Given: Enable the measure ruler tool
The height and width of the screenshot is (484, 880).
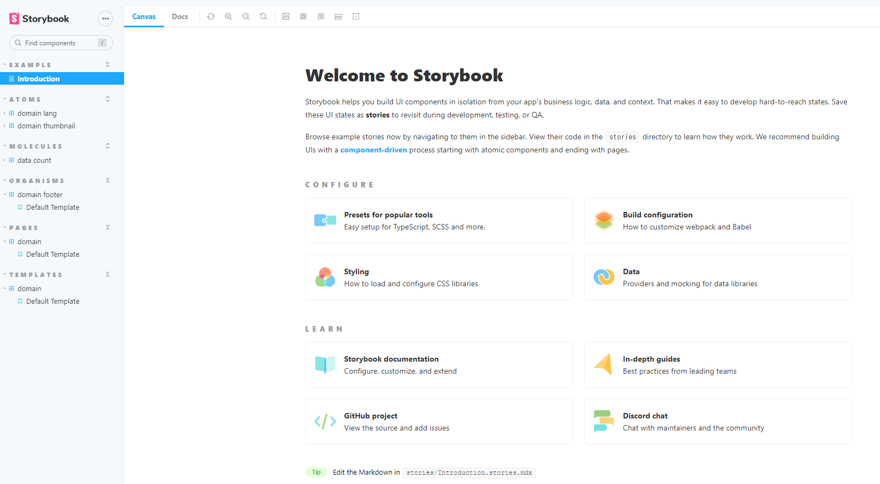Looking at the screenshot, I should point(338,16).
